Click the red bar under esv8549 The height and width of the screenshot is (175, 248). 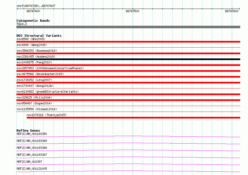[x=128, y=42]
